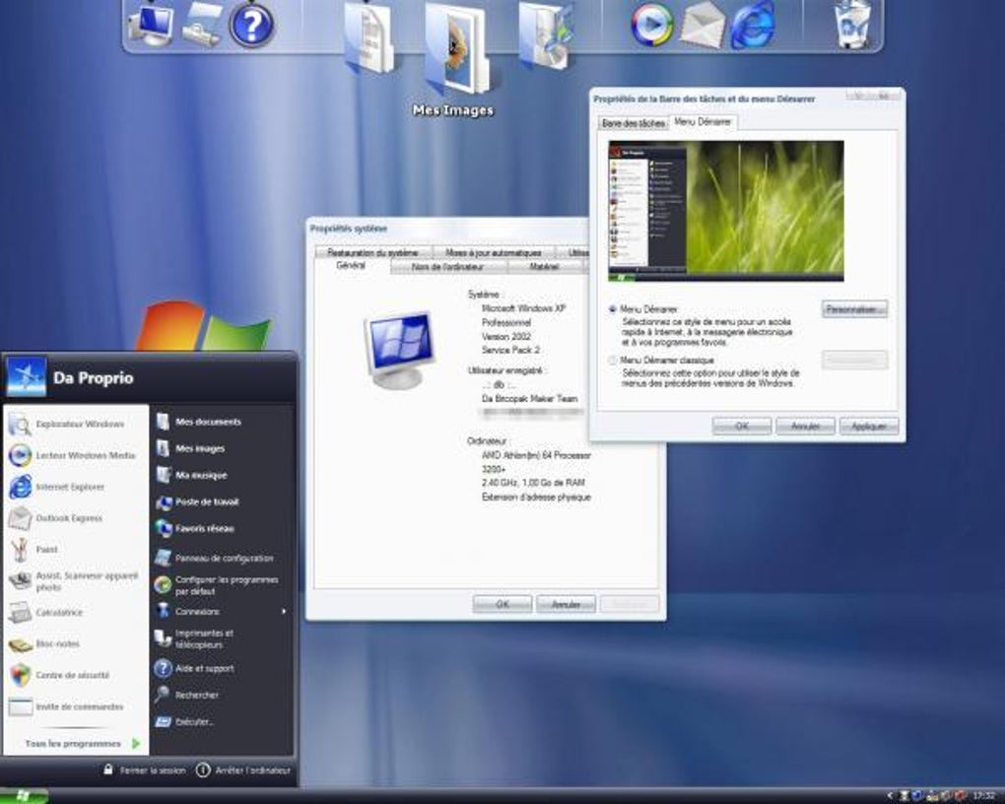The height and width of the screenshot is (804, 1005).
Task: Open Calculatrice from the Start menu
Action: [x=59, y=613]
